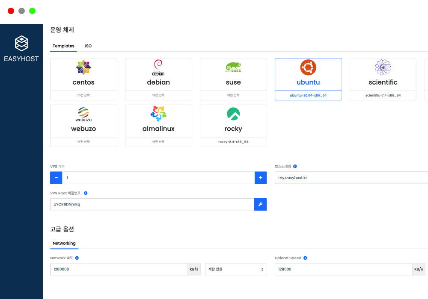Click the Network speed info icon
The image size is (428, 299).
[77, 258]
